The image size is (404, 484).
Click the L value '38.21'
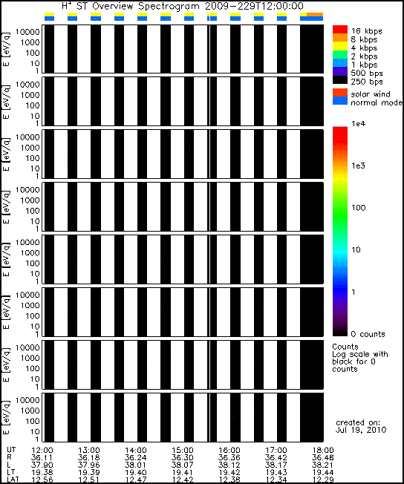click(x=323, y=465)
